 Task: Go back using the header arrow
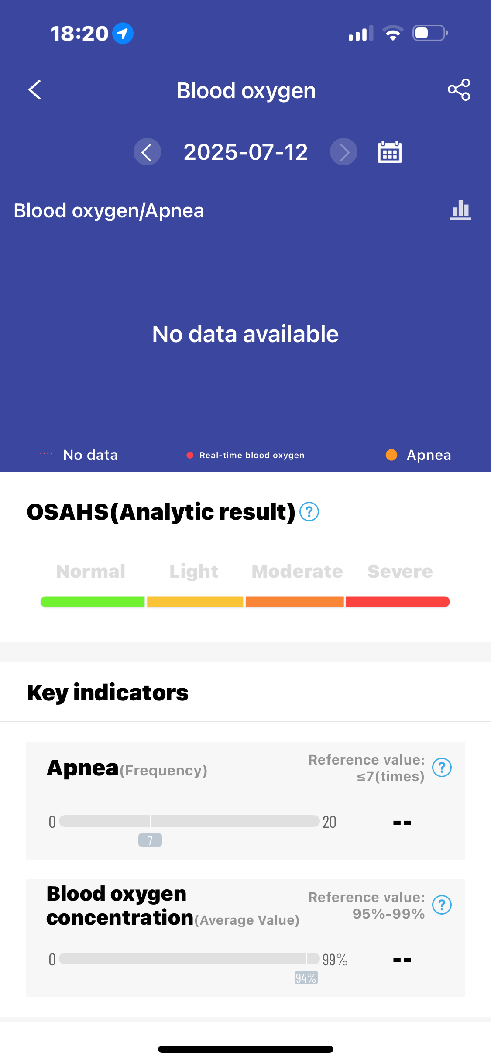point(34,90)
